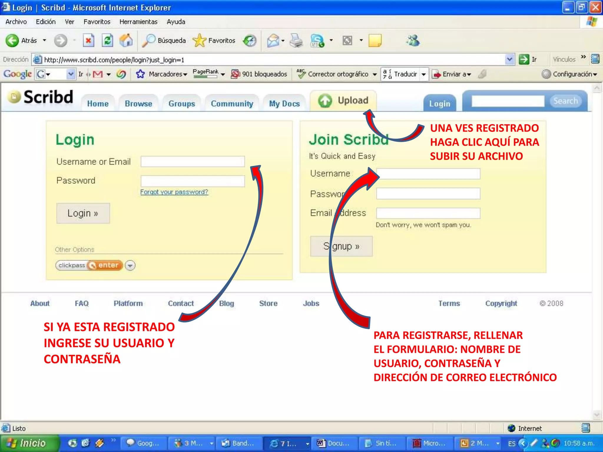Open the Ver menu

tap(69, 22)
